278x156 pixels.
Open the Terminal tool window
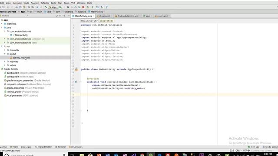60,147
